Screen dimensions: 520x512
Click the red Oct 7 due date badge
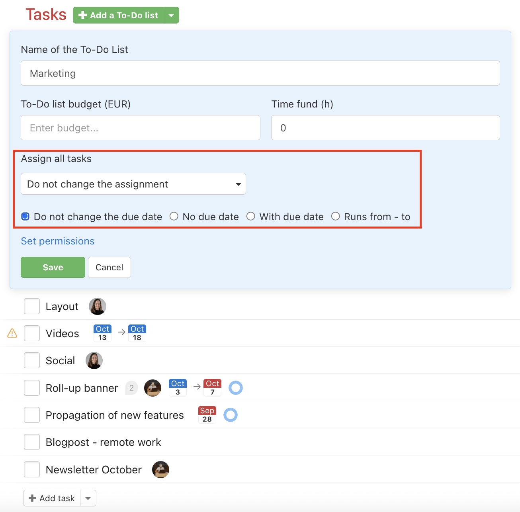pyautogui.click(x=212, y=388)
